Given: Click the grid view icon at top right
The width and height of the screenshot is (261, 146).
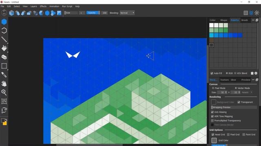Looking at the screenshot, I should (246, 13).
